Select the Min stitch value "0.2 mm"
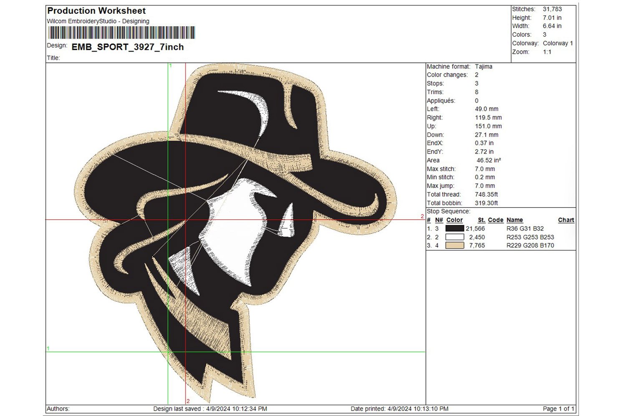626x416 pixels. tap(485, 177)
